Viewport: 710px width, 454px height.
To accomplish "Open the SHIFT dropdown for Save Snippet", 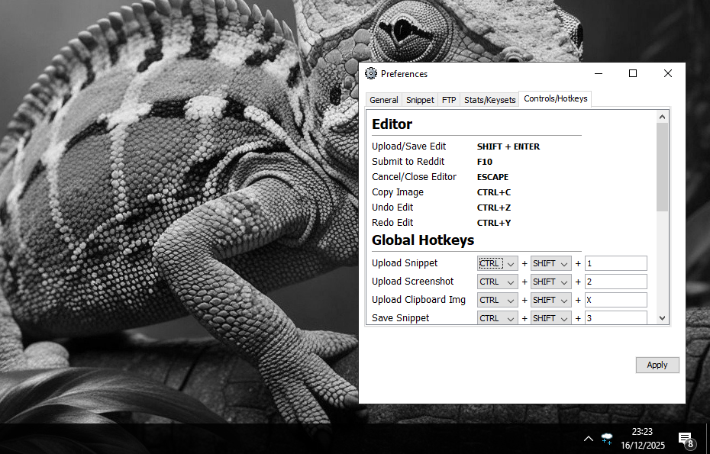I will pos(551,318).
